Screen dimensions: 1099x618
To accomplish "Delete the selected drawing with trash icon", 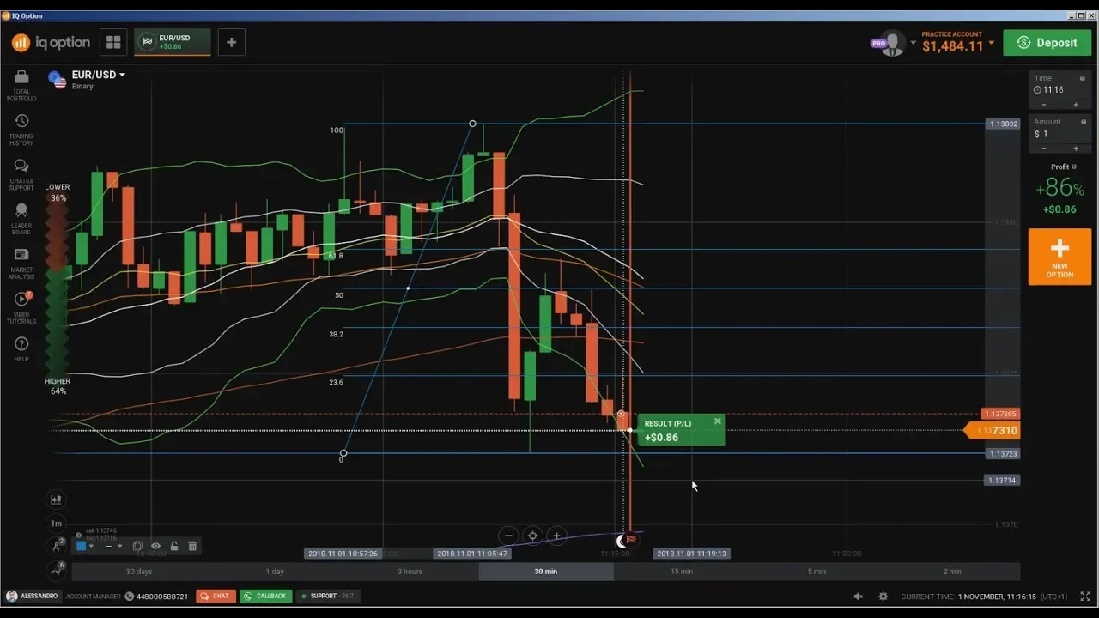I will 192,546.
